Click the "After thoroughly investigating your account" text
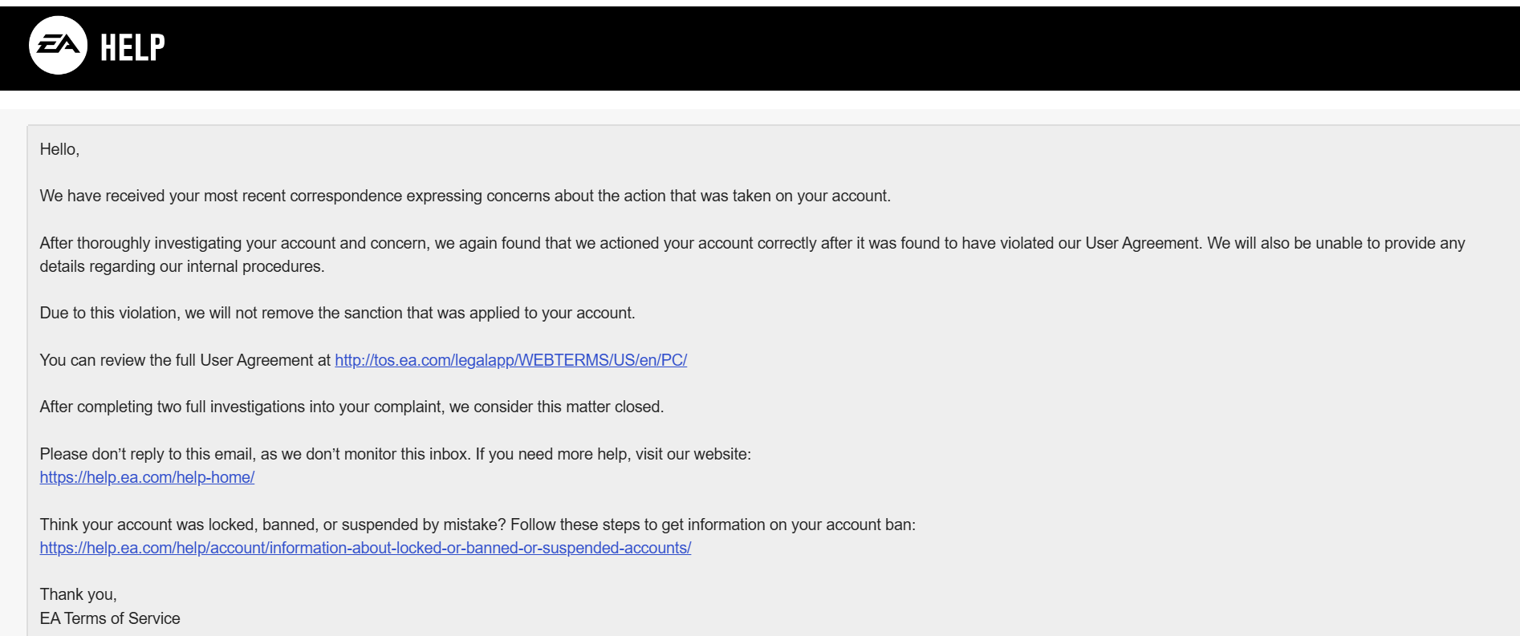 click(x=233, y=243)
